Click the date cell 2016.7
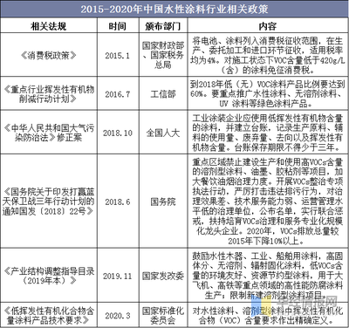 point(118,94)
